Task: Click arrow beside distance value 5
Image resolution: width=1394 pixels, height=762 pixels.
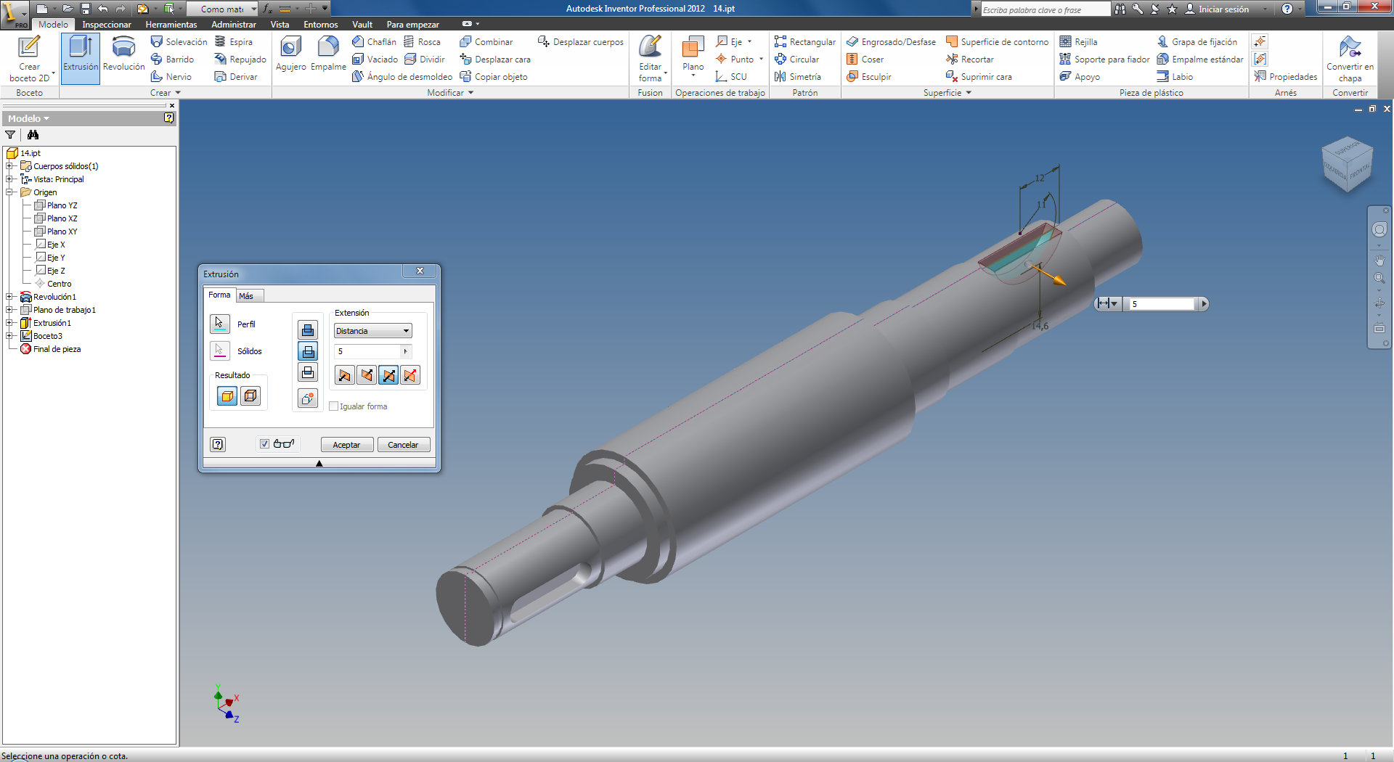Action: (x=405, y=351)
